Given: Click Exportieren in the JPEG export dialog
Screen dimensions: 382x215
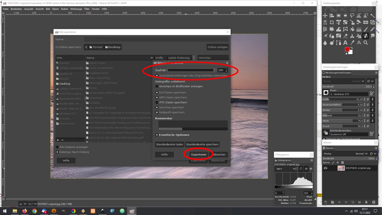Looking at the screenshot, I should click(x=199, y=154).
